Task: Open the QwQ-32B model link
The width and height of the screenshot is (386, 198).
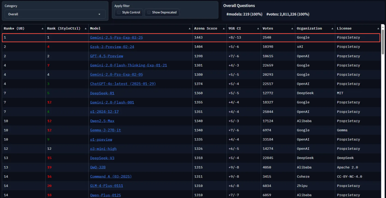Action: click(x=98, y=167)
